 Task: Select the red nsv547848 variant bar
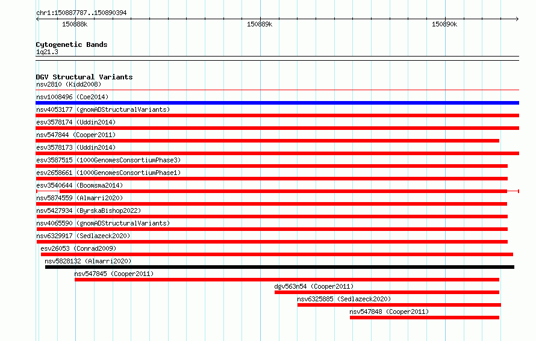click(425, 318)
